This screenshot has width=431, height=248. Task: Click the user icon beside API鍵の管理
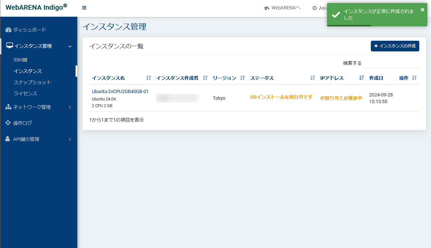(x=8, y=139)
